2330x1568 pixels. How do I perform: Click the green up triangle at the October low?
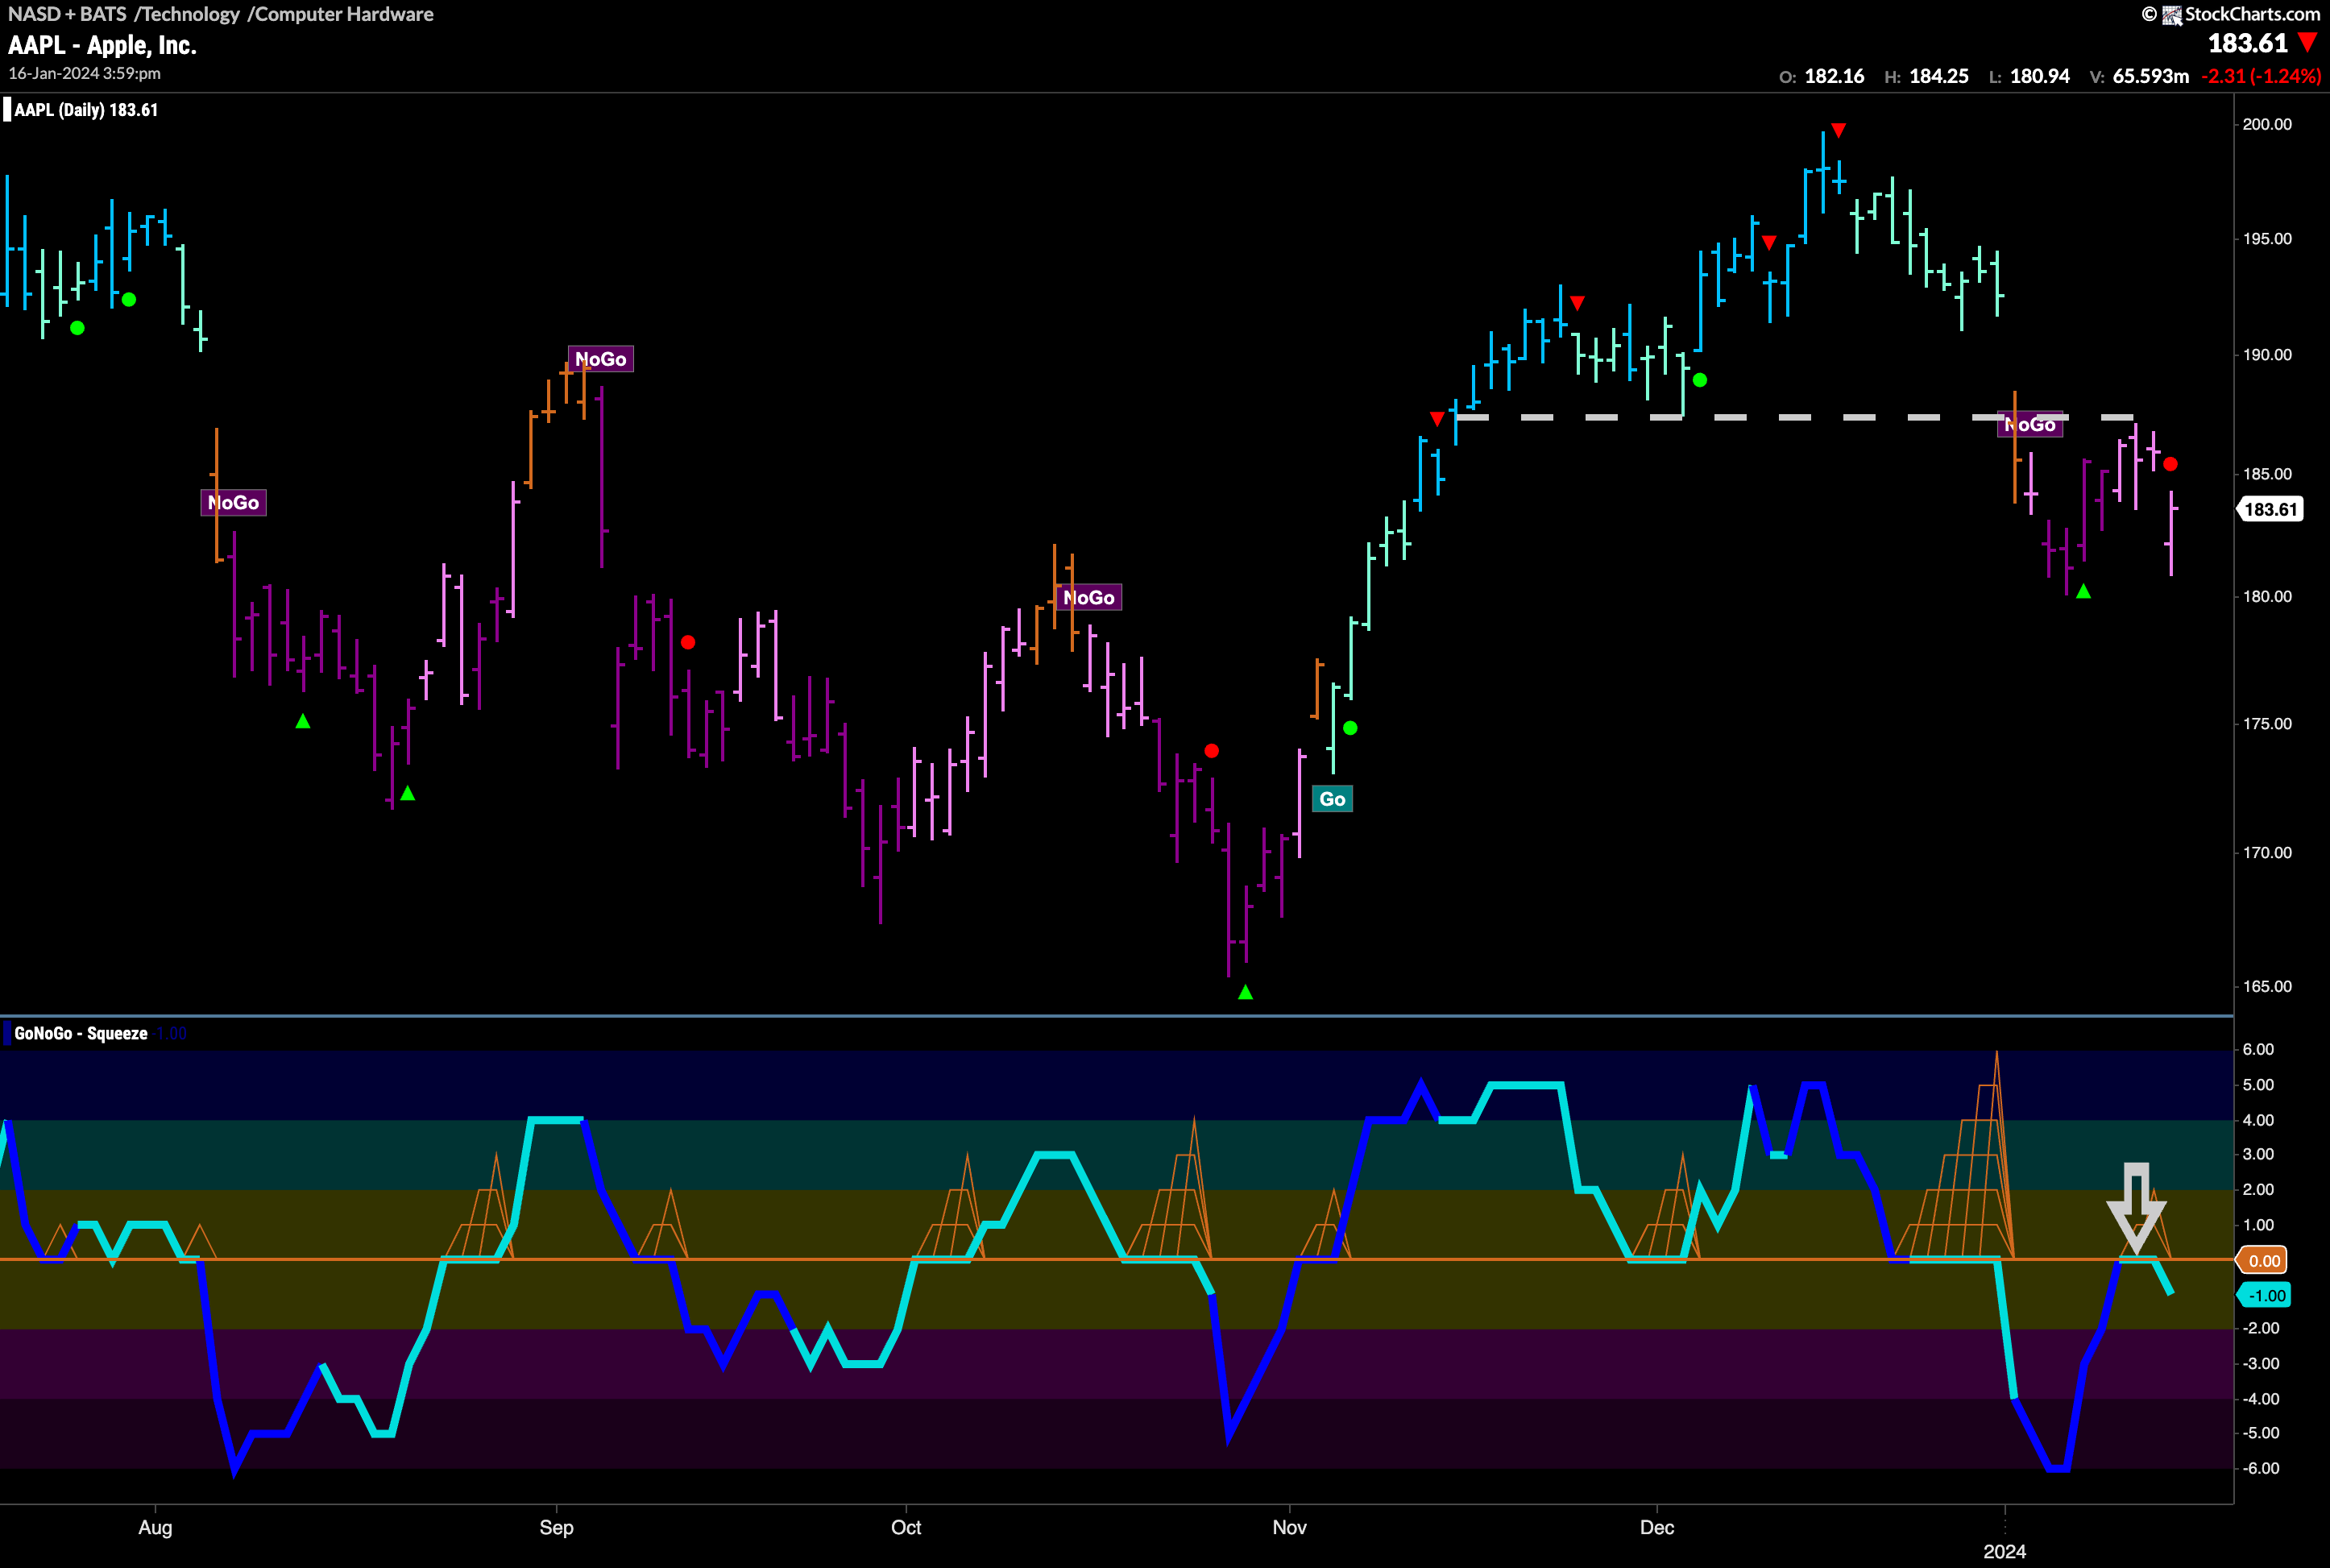pos(1245,992)
